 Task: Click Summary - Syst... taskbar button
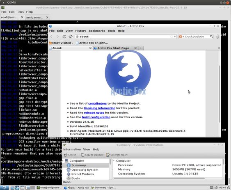[103, 188]
